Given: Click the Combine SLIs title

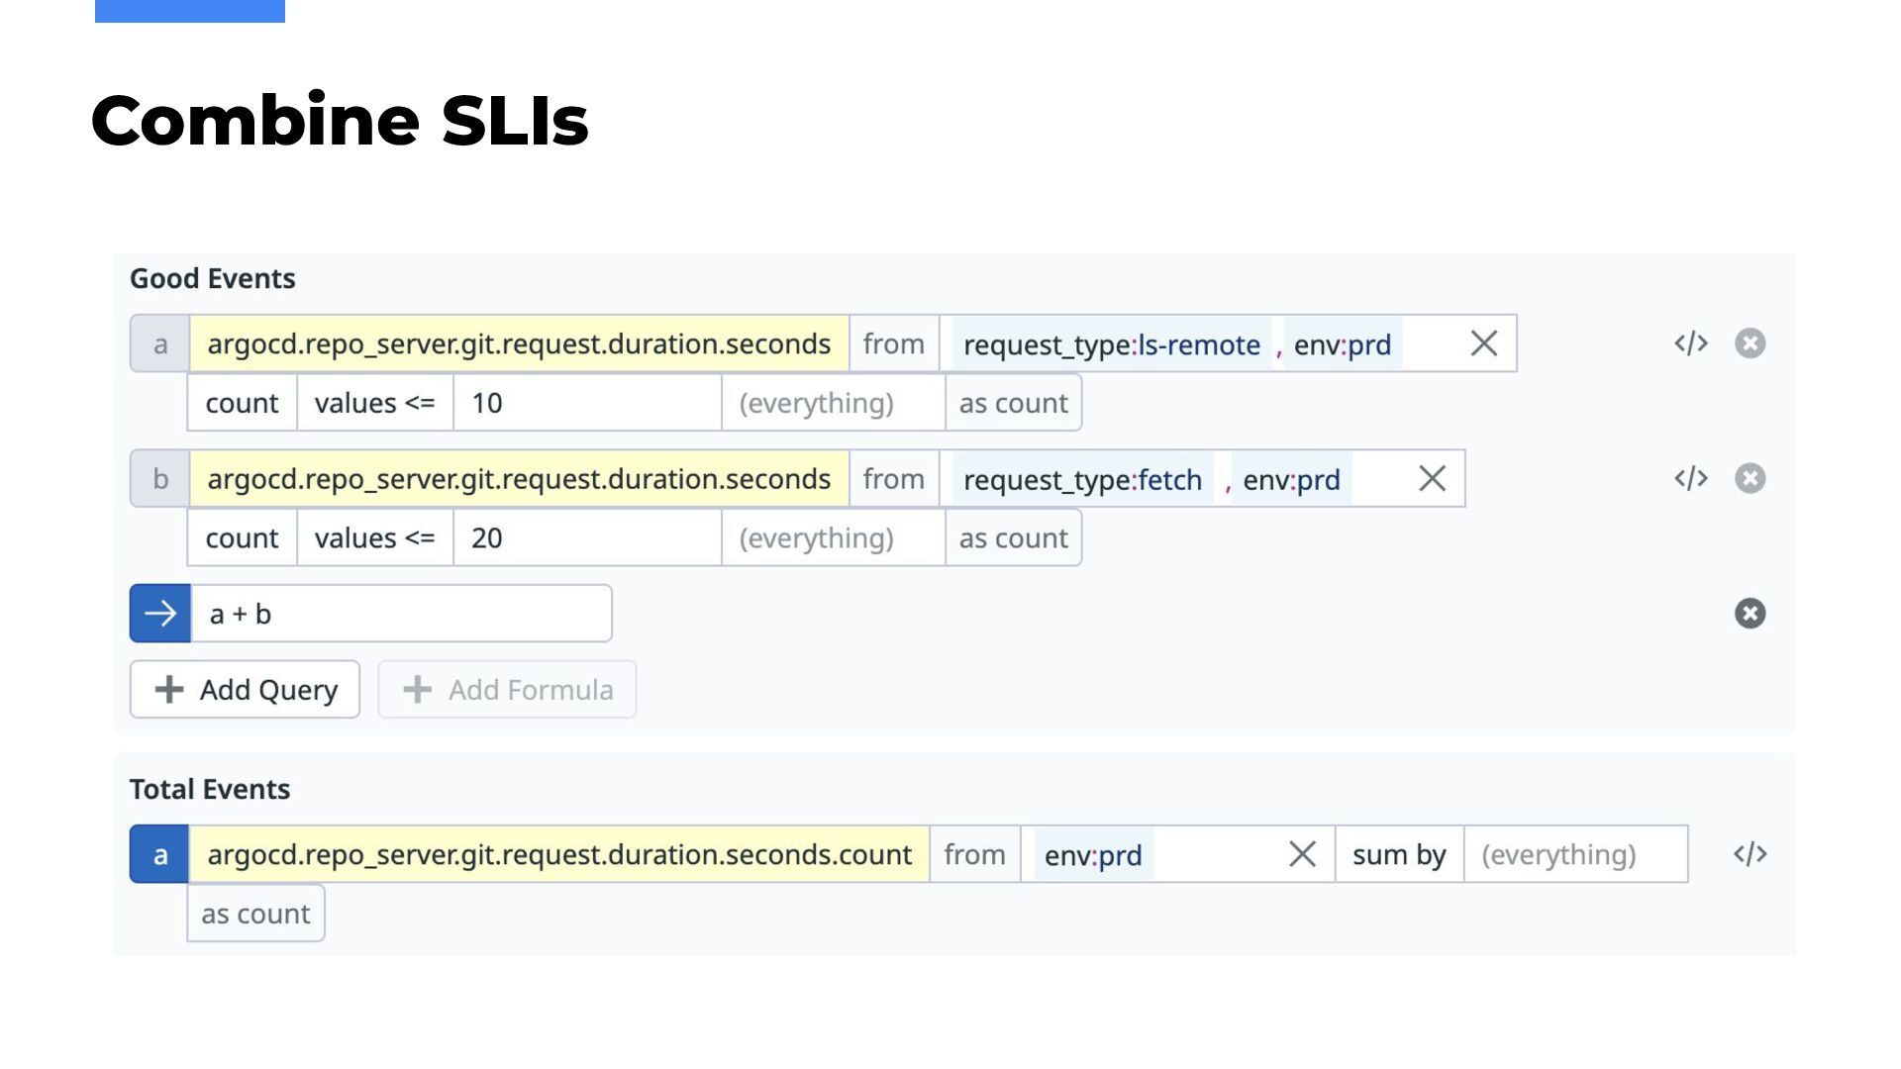Looking at the screenshot, I should tap(340, 120).
